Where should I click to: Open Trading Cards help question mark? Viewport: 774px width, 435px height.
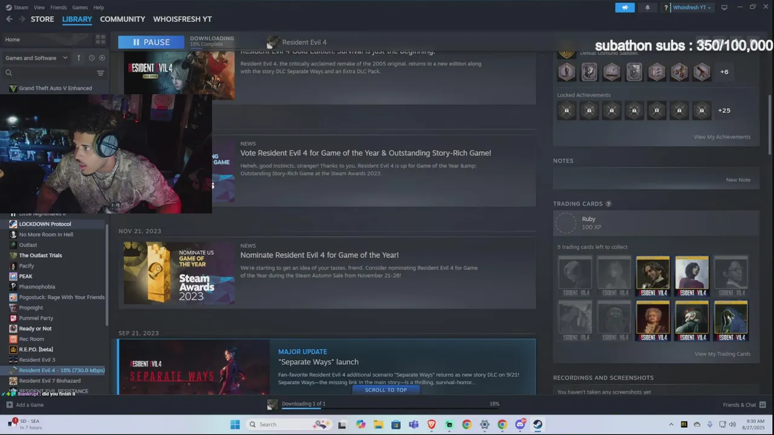click(x=608, y=204)
